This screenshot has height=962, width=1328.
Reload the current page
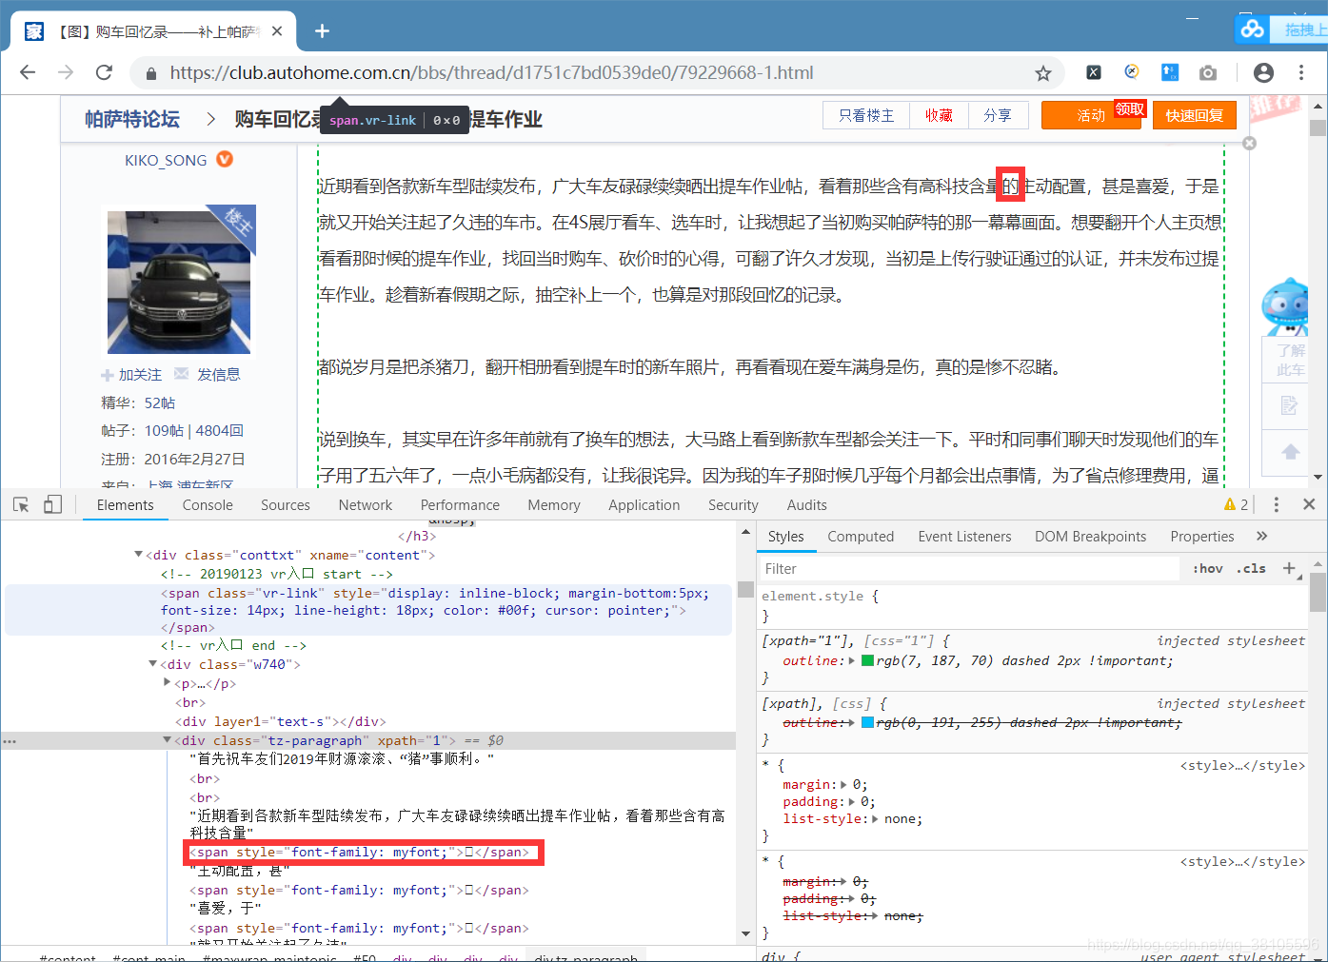(x=104, y=72)
